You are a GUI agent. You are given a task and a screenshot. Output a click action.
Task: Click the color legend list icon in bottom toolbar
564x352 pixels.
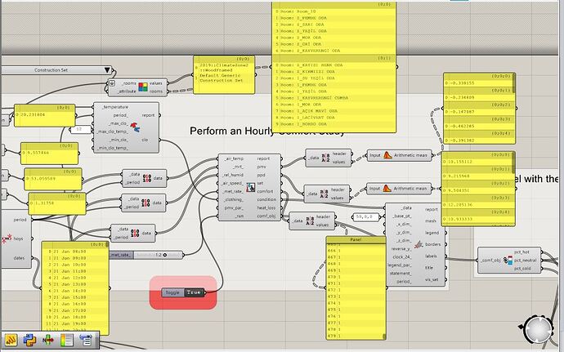(67, 340)
